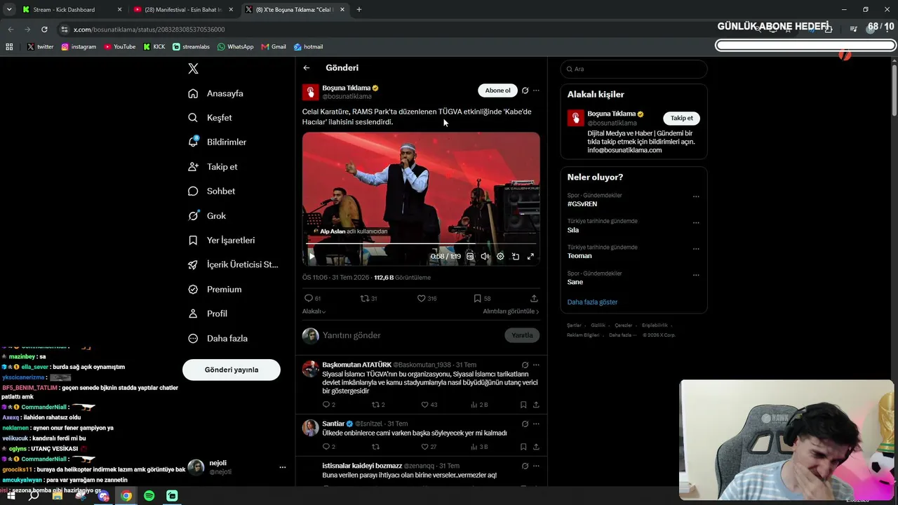Switch to Manifestival YouTube tab
Image resolution: width=898 pixels, height=505 pixels.
point(183,10)
